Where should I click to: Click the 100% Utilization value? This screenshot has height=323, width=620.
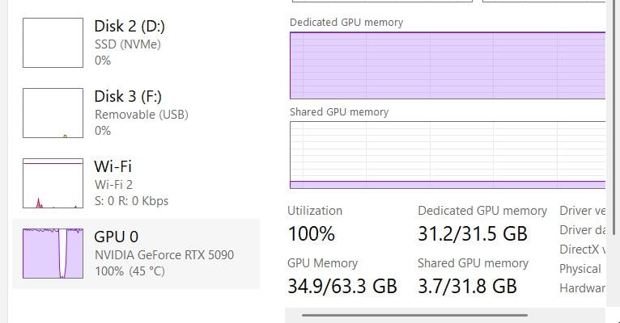[x=311, y=234]
